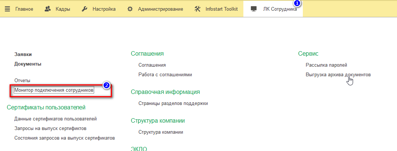
Task: Open Запросы на выпуск сертификтов
Action: tap(50, 128)
